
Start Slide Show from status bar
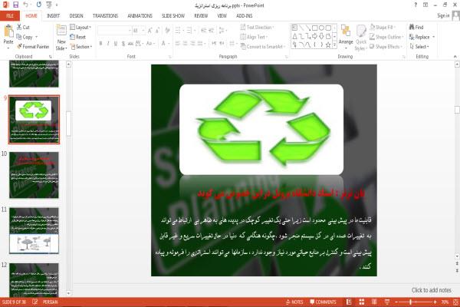tap(387, 302)
